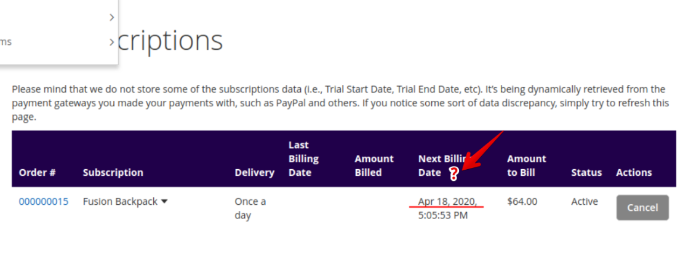Click the "Order #" column header
Screen dimensions: 683x270
coord(38,172)
